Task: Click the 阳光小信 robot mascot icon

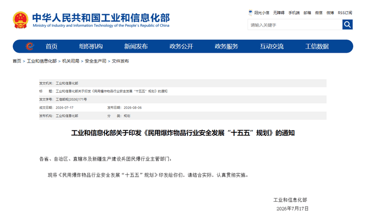Action: coord(250,13)
